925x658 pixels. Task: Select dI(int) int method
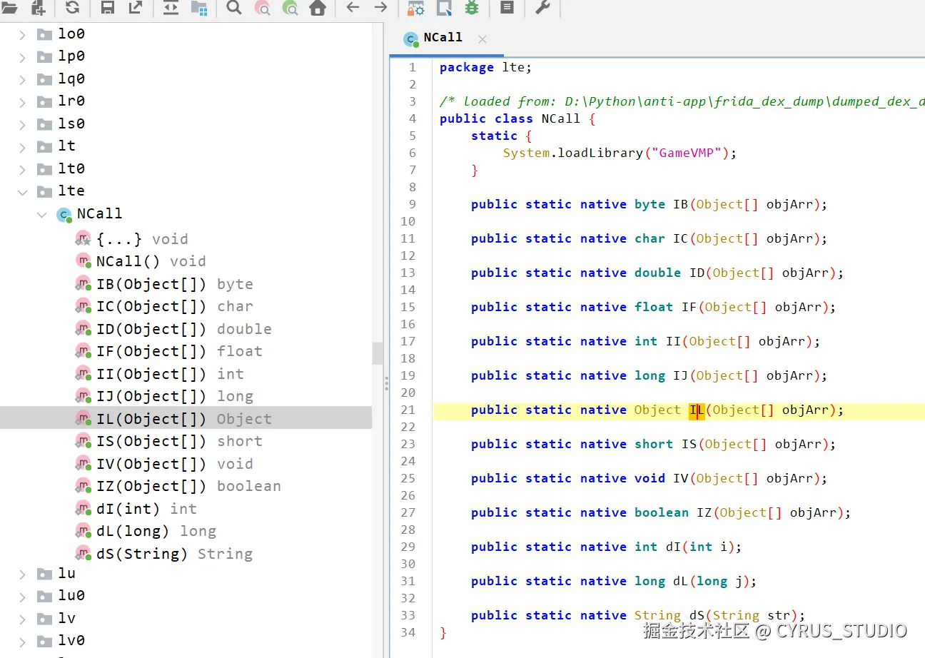146,509
